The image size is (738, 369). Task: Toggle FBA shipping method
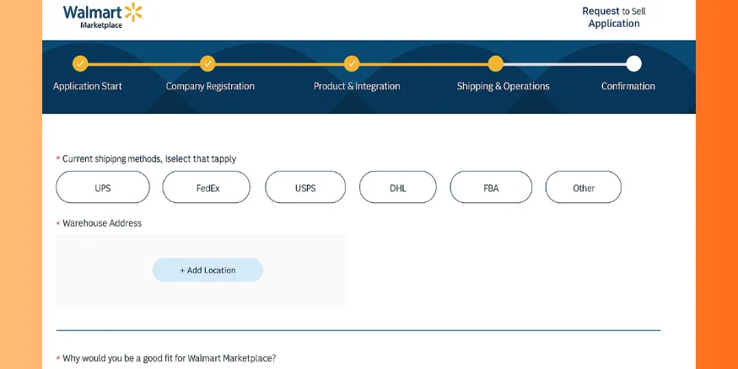pos(491,187)
